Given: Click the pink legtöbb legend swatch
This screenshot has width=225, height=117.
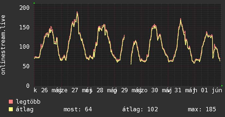Looking at the screenshot, I should 11,102.
